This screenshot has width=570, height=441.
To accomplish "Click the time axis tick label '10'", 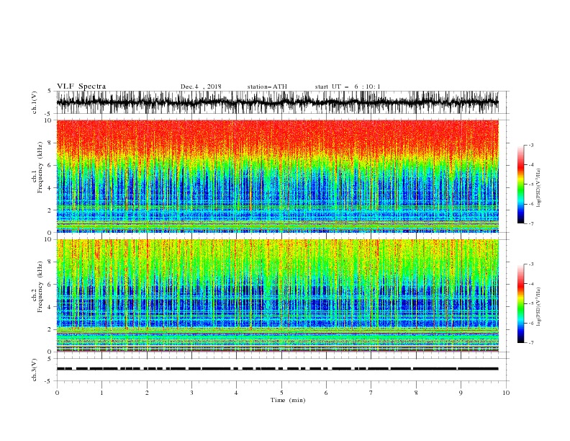I will click(506, 393).
